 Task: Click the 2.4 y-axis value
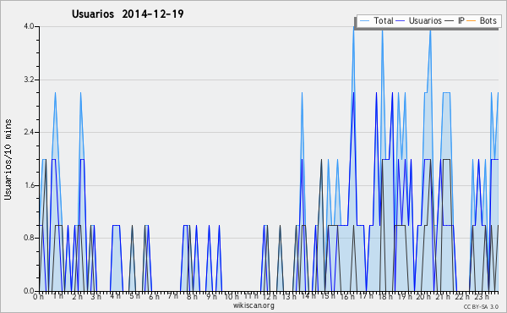click(x=29, y=132)
